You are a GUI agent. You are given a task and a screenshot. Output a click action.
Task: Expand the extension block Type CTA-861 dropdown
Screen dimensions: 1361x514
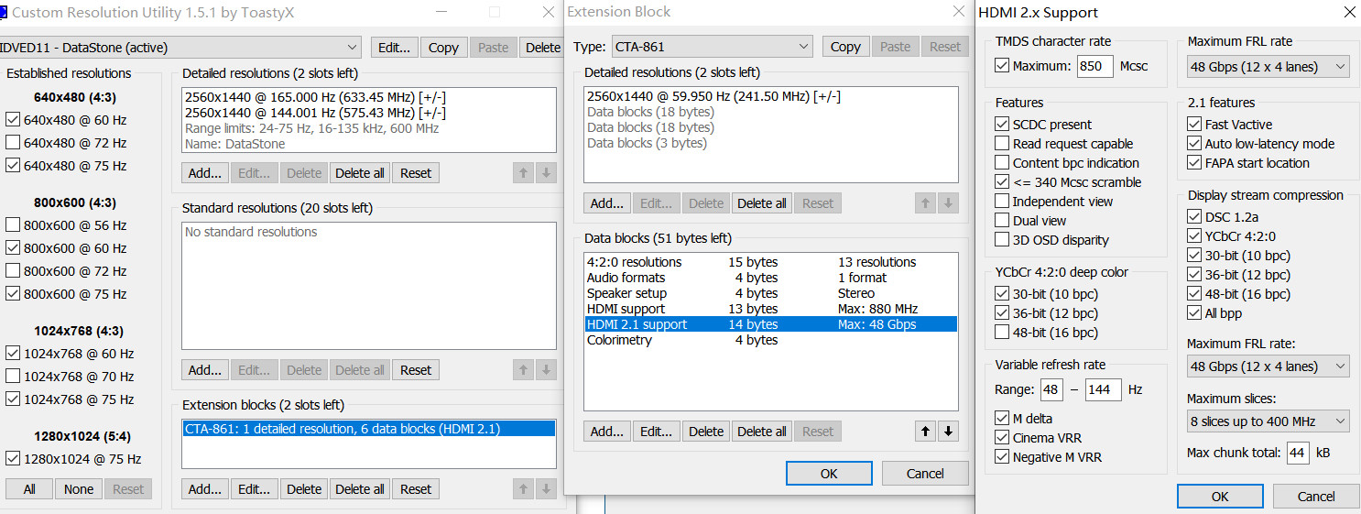(692, 47)
